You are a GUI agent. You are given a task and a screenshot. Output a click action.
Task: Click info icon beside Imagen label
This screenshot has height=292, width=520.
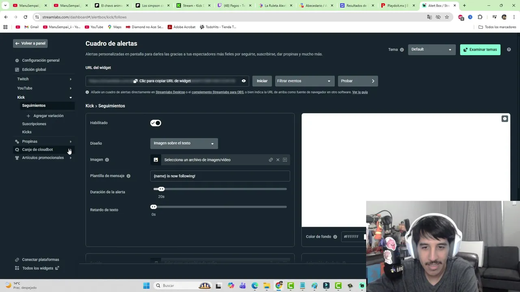tap(107, 160)
